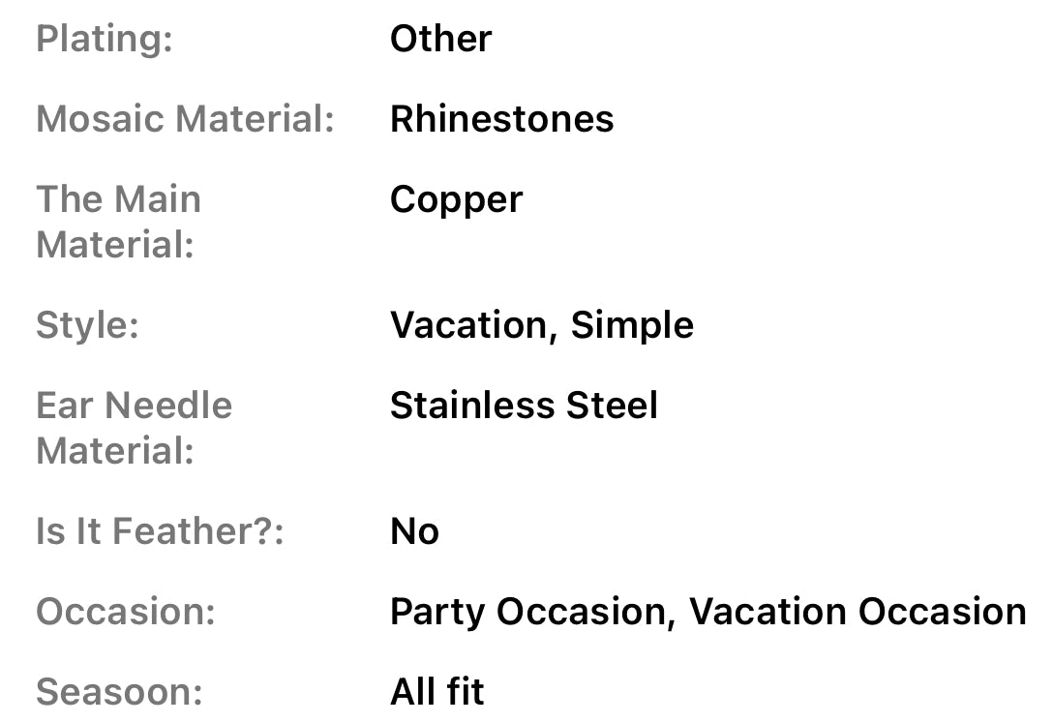The image size is (1053, 723).
Task: Click the 'Party Occasion' value
Action: click(x=529, y=613)
